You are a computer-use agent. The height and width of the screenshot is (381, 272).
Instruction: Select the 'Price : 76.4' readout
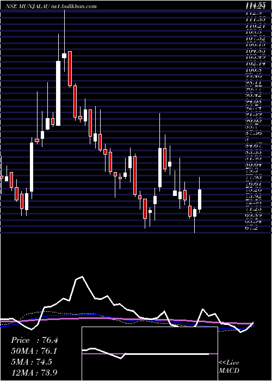pos(34,340)
